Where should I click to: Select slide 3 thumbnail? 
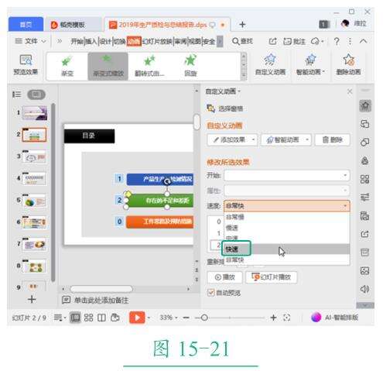pyautogui.click(x=34, y=156)
